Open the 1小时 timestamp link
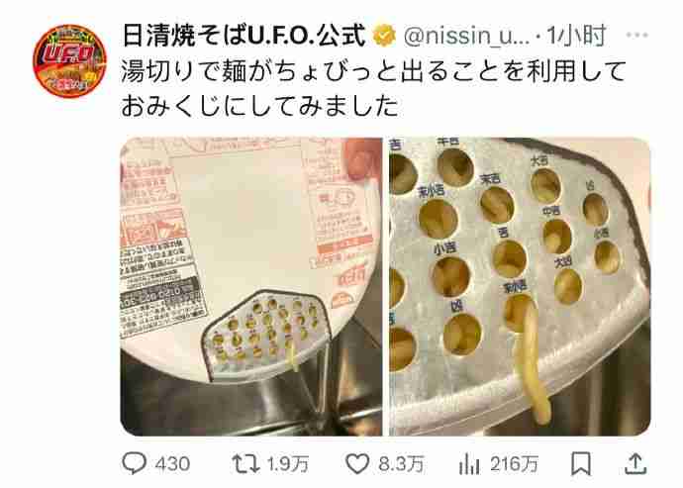 tap(576, 36)
